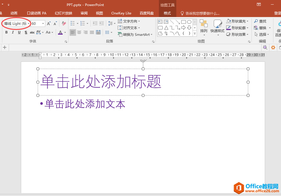The height and width of the screenshot is (196, 281).
Task: Switch to 幻灯片放映 tab
Action: coord(64,13)
